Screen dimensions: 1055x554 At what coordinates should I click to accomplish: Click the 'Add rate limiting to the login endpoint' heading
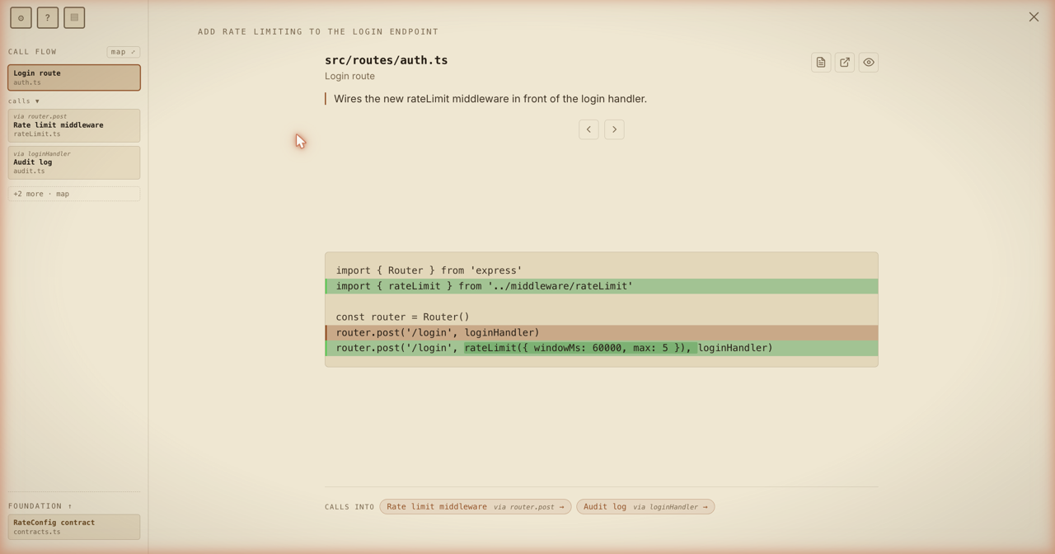click(x=318, y=31)
